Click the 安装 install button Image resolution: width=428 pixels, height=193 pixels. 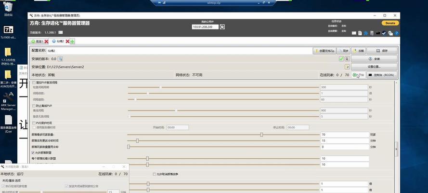pos(374,59)
